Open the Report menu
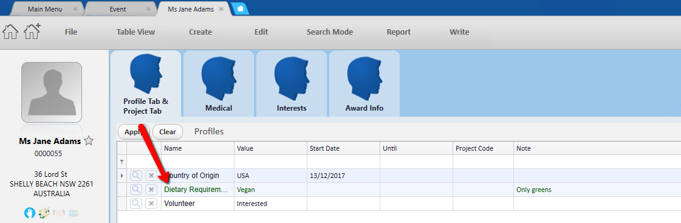 click(399, 32)
